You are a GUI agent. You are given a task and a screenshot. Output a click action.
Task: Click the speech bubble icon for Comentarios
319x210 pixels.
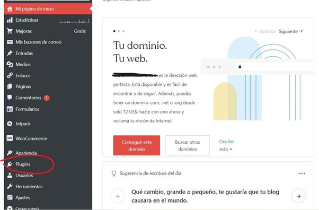pyautogui.click(x=10, y=98)
